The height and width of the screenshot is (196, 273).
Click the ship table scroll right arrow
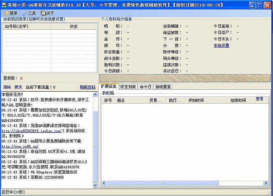click(266, 183)
